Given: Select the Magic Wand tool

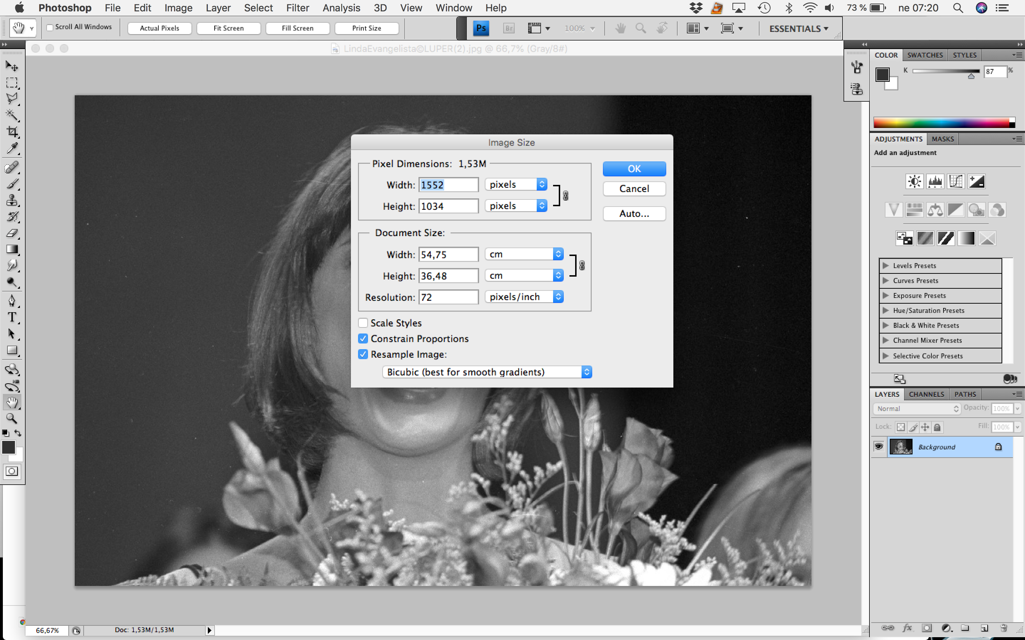Looking at the screenshot, I should 12,115.
